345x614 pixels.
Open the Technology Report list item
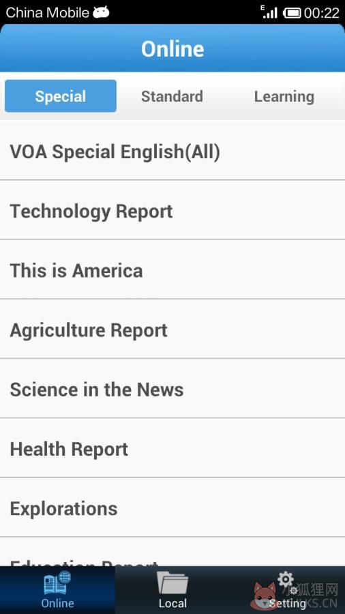172,210
